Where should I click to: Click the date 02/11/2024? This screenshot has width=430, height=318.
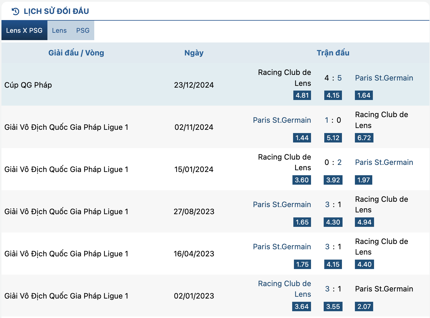tap(194, 127)
